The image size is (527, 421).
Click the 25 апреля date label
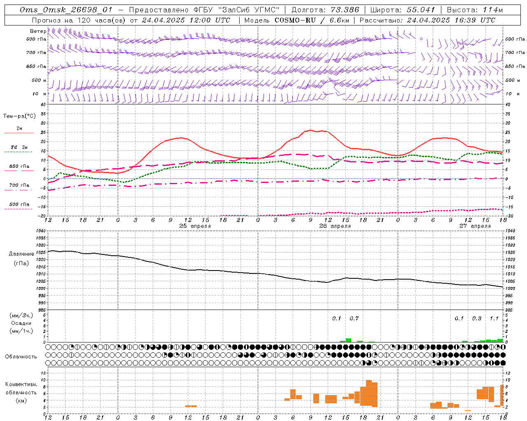(x=195, y=226)
